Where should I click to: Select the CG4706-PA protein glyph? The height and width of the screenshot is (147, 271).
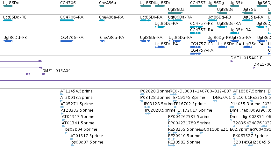click(x=67, y=41)
